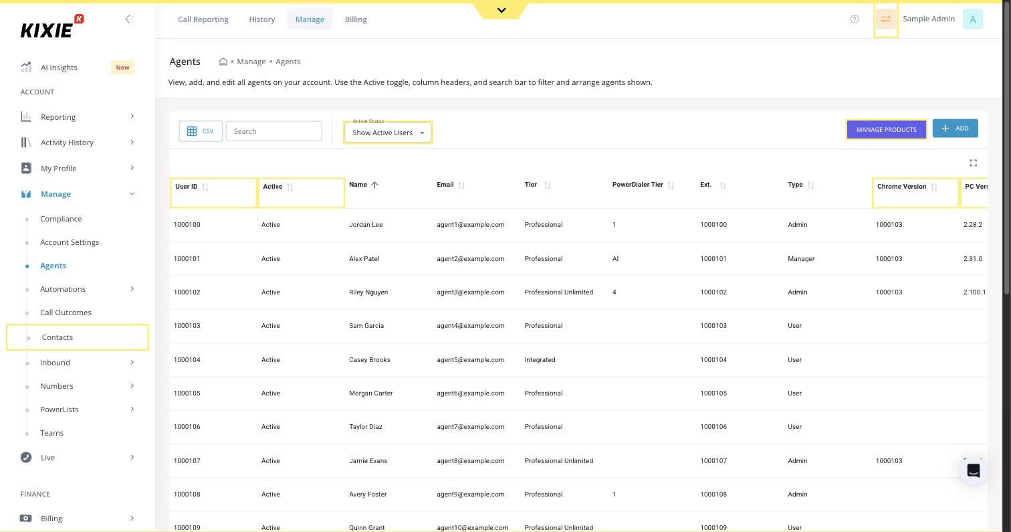Image resolution: width=1011 pixels, height=532 pixels.
Task: Open the Billing top tab
Action: point(356,19)
